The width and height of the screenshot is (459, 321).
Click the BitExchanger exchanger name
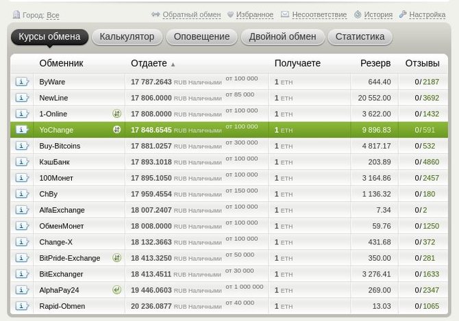(61, 274)
